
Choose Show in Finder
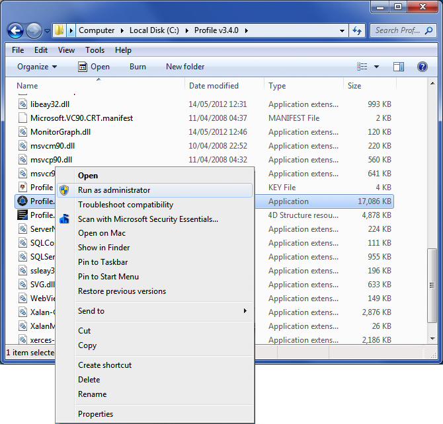pyautogui.click(x=155, y=248)
